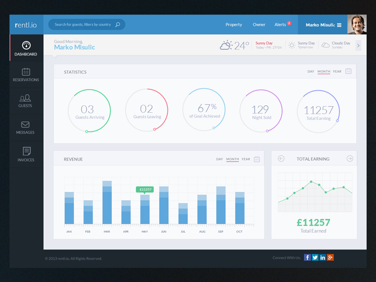
Task: Open the Revenue calendar date picker
Action: 257,159
